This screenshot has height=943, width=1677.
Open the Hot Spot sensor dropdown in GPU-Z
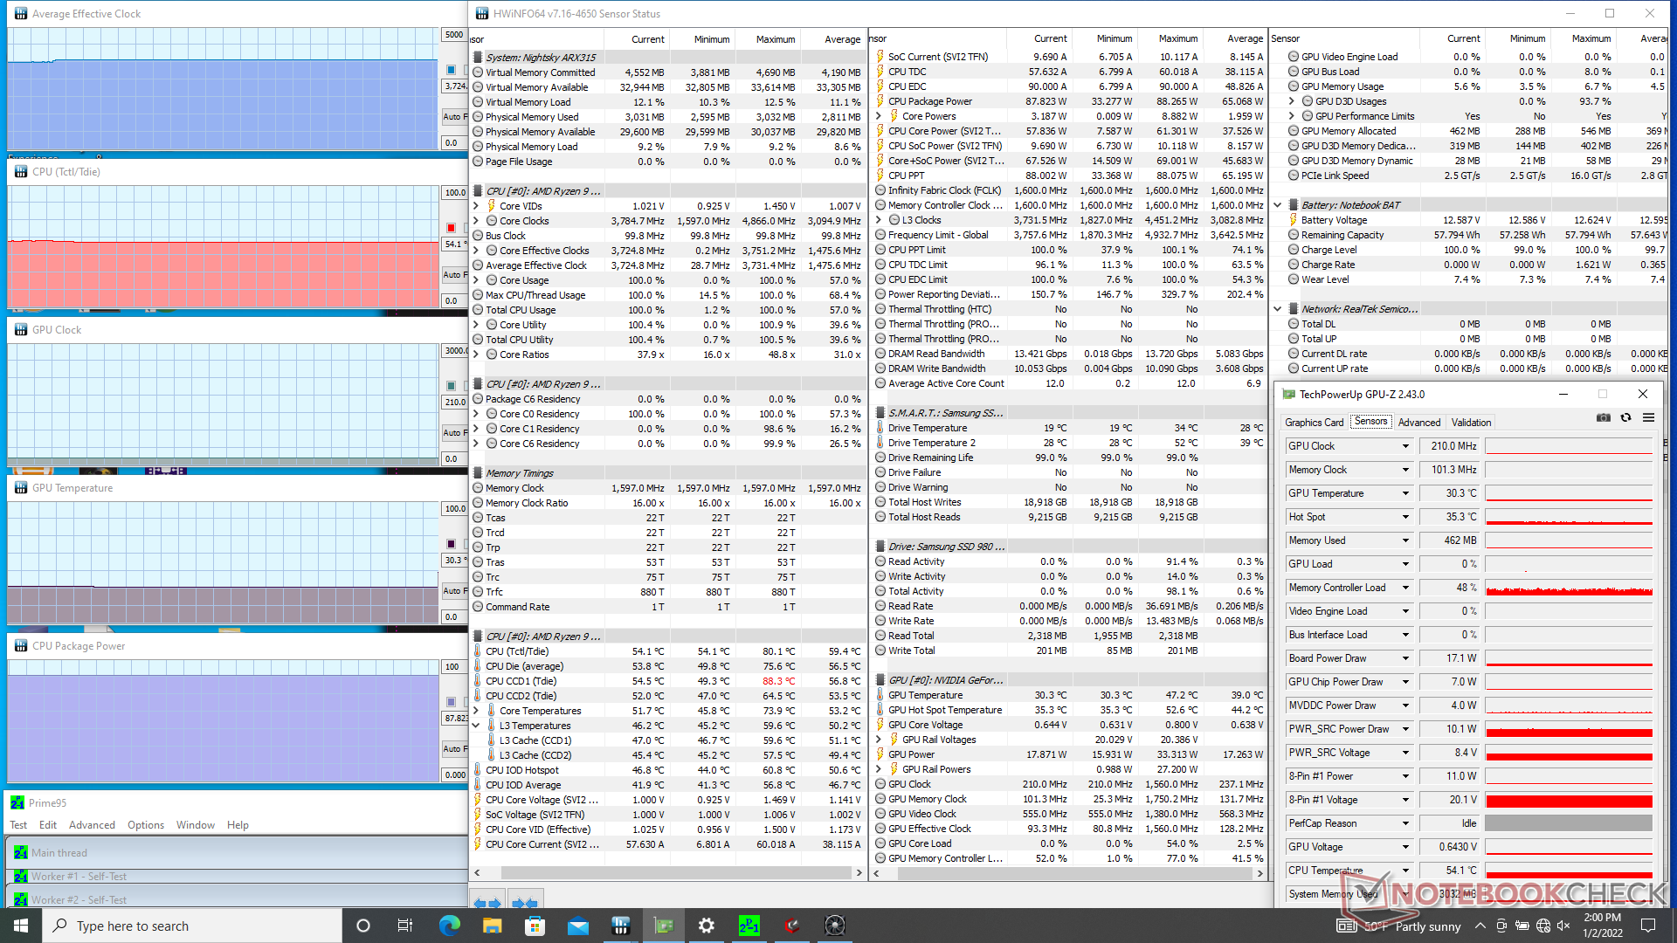click(x=1405, y=517)
